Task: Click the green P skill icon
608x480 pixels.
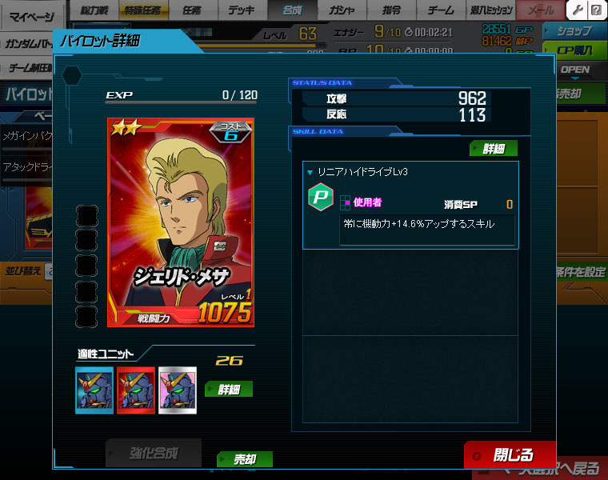Action: pyautogui.click(x=320, y=197)
